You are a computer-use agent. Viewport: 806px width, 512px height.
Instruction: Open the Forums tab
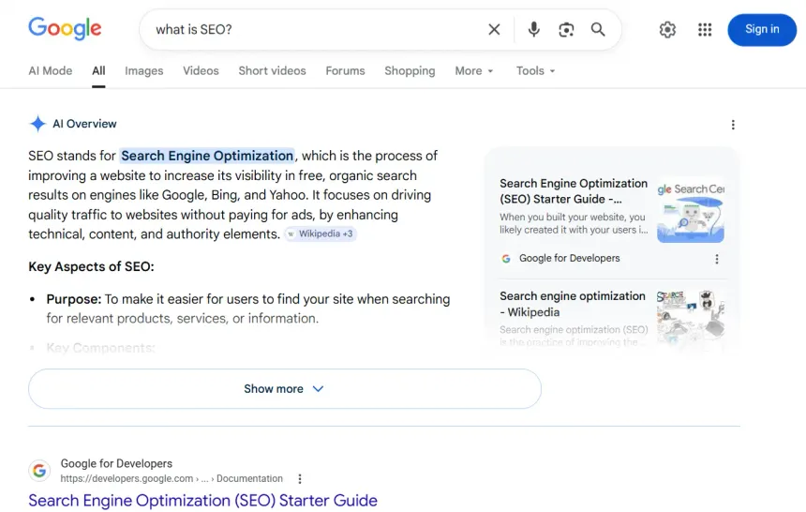345,71
